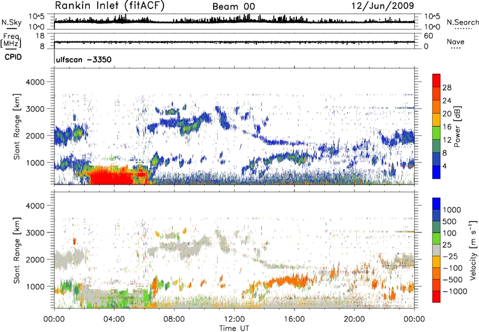Click the 'CPID' label
This screenshot has height=332, width=479.
click(13, 57)
